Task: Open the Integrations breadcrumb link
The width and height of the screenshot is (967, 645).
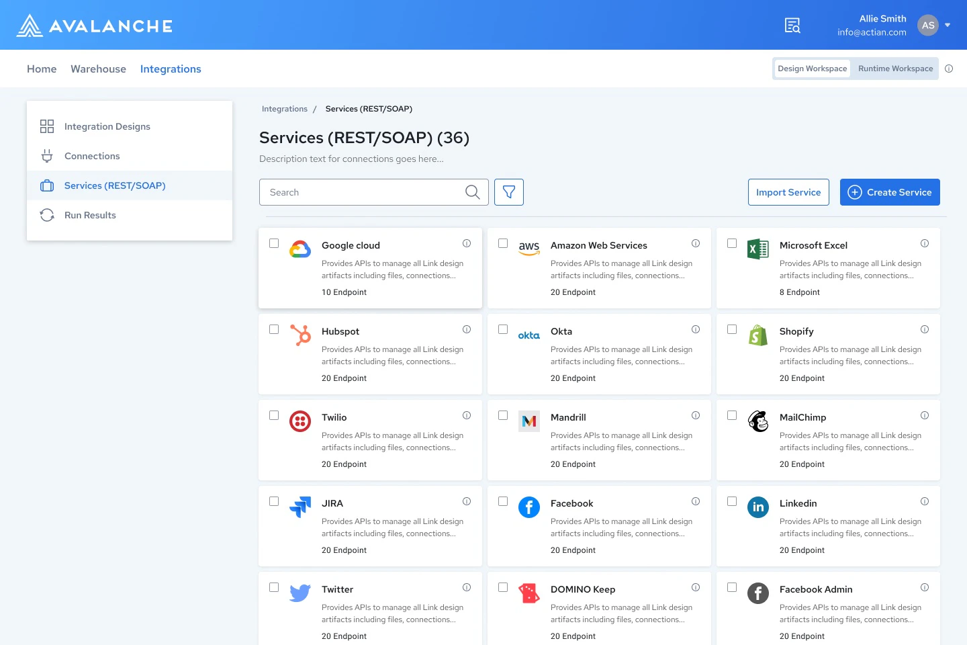Action: [x=284, y=108]
